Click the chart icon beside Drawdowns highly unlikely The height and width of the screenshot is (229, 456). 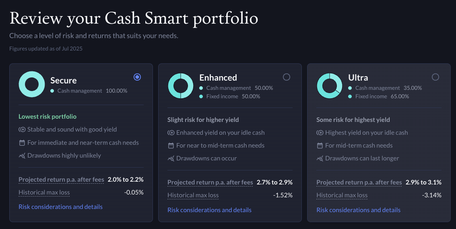pos(22,156)
